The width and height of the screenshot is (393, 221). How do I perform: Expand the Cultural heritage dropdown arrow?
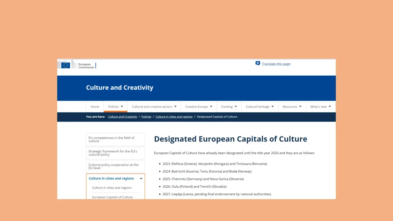click(272, 107)
